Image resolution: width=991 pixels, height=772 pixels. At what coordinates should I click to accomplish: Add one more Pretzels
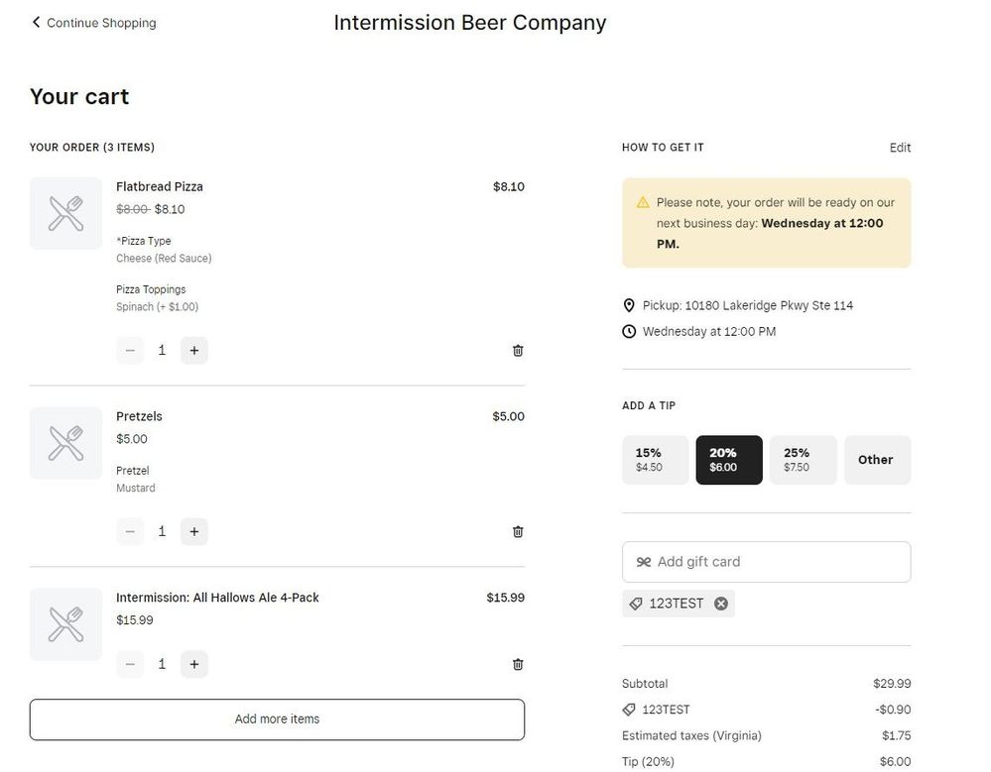[x=193, y=532]
